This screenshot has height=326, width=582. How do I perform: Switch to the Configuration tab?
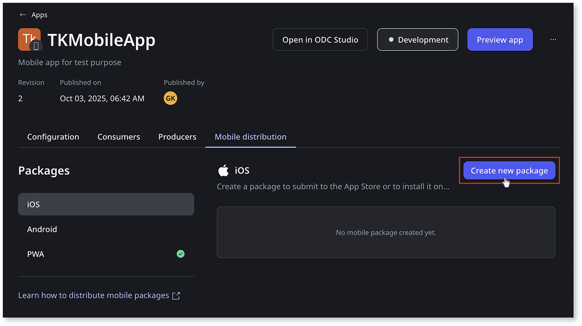(52, 136)
